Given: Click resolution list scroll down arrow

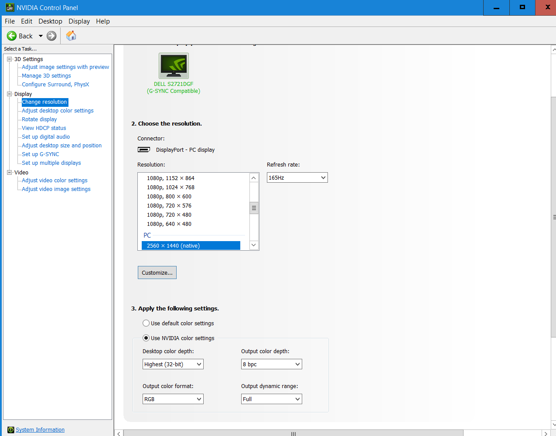Looking at the screenshot, I should [254, 245].
